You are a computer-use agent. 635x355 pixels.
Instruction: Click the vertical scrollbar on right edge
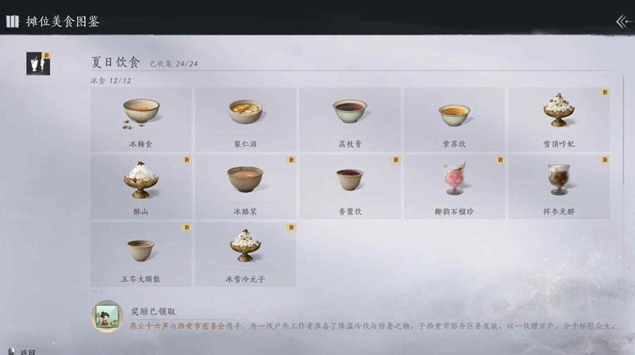tap(624, 129)
